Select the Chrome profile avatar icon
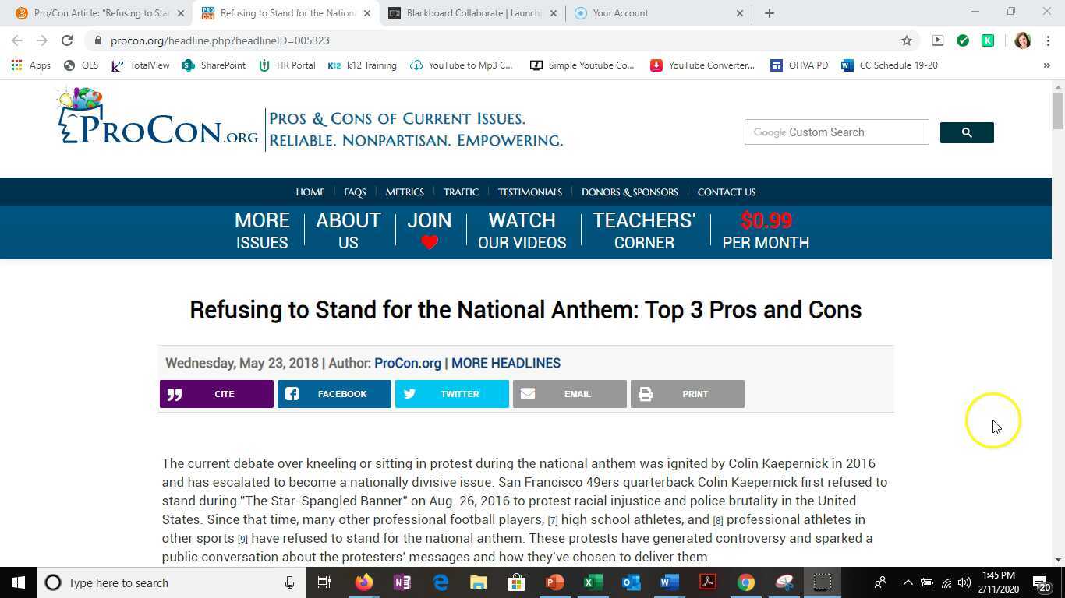The image size is (1065, 598). [1023, 40]
